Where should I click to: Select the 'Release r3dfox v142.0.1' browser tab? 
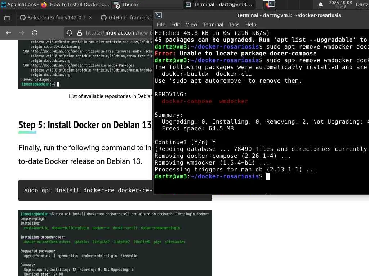[56, 18]
